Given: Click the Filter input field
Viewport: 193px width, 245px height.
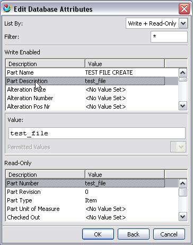Looking at the screenshot, I should click(169, 37).
